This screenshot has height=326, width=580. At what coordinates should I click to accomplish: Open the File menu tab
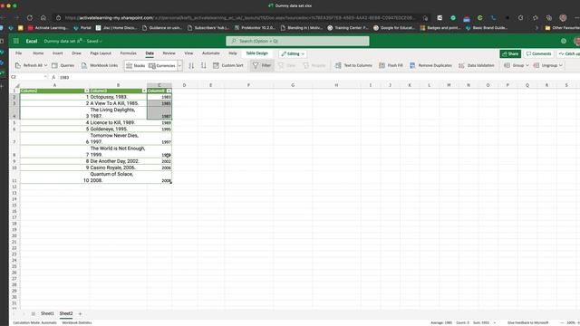click(18, 53)
